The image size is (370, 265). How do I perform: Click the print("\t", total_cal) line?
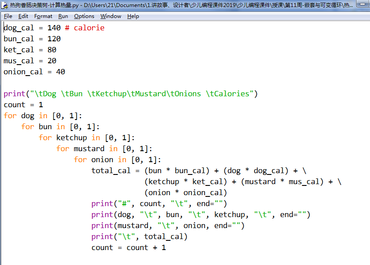point(140,237)
